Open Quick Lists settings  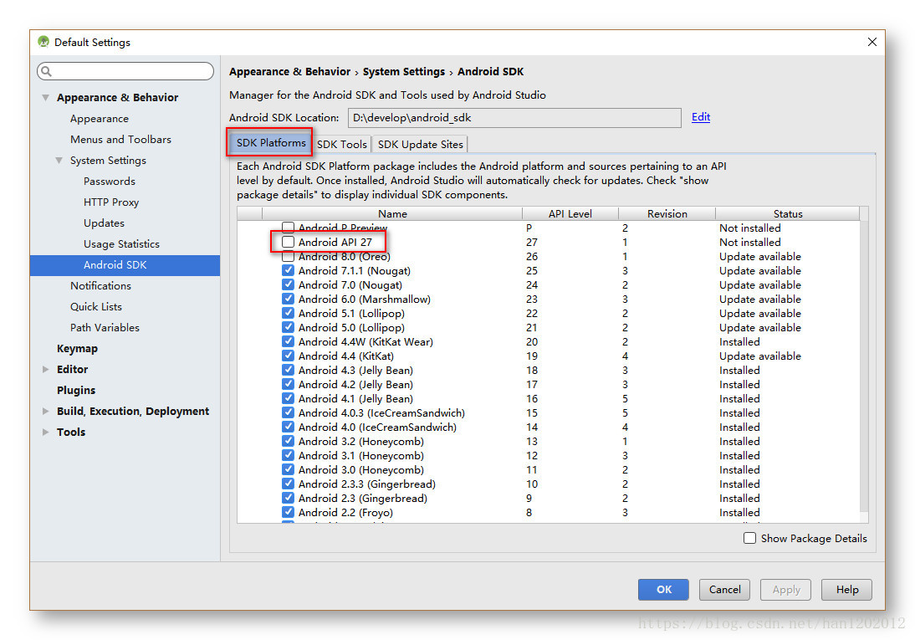click(x=95, y=306)
